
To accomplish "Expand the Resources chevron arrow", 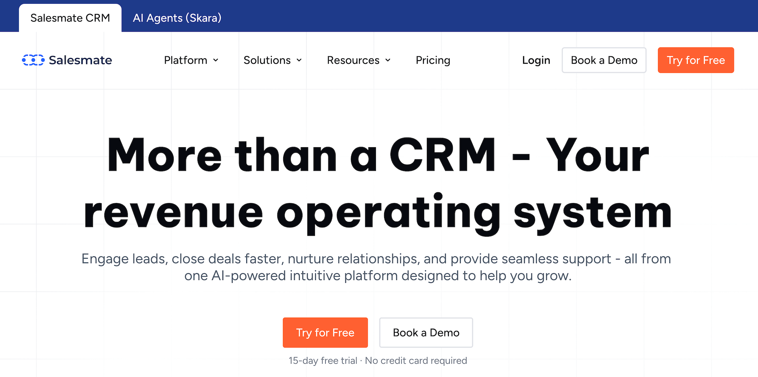I will pyautogui.click(x=388, y=61).
